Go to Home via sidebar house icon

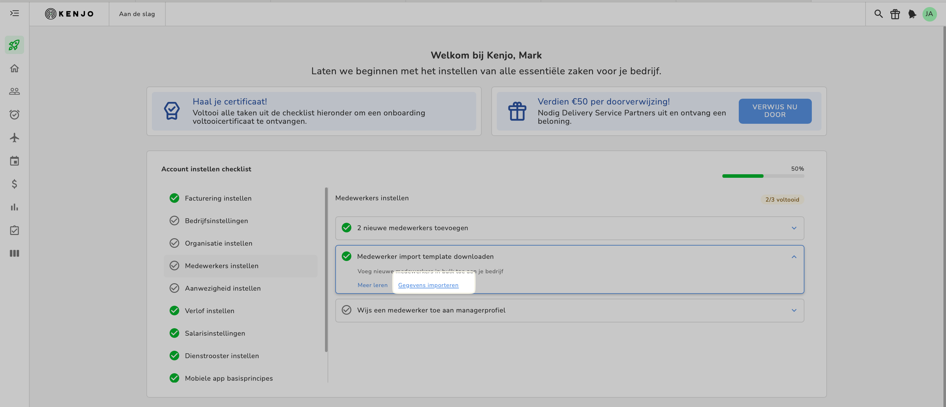(14, 68)
